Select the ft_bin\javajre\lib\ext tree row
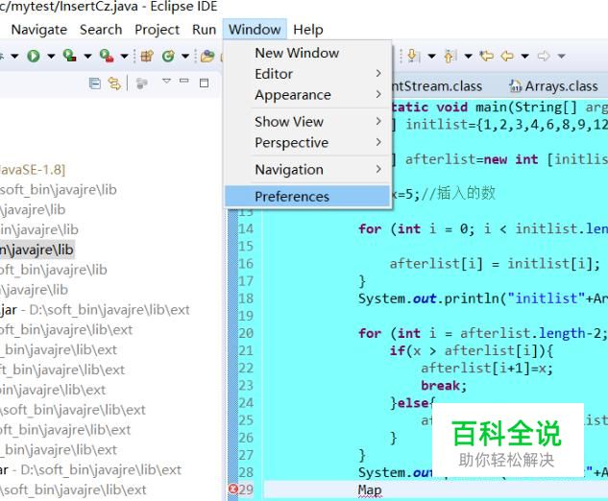Screen dimensions: 608x501 pyautogui.click(x=62, y=370)
